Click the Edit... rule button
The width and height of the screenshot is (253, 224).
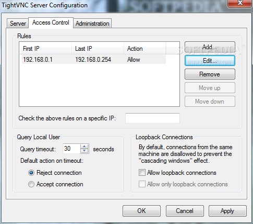point(210,61)
